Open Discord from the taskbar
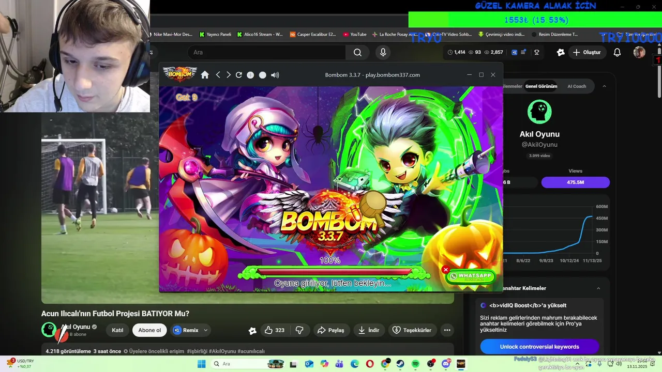Screen dimensions: 662x372 (446, 364)
